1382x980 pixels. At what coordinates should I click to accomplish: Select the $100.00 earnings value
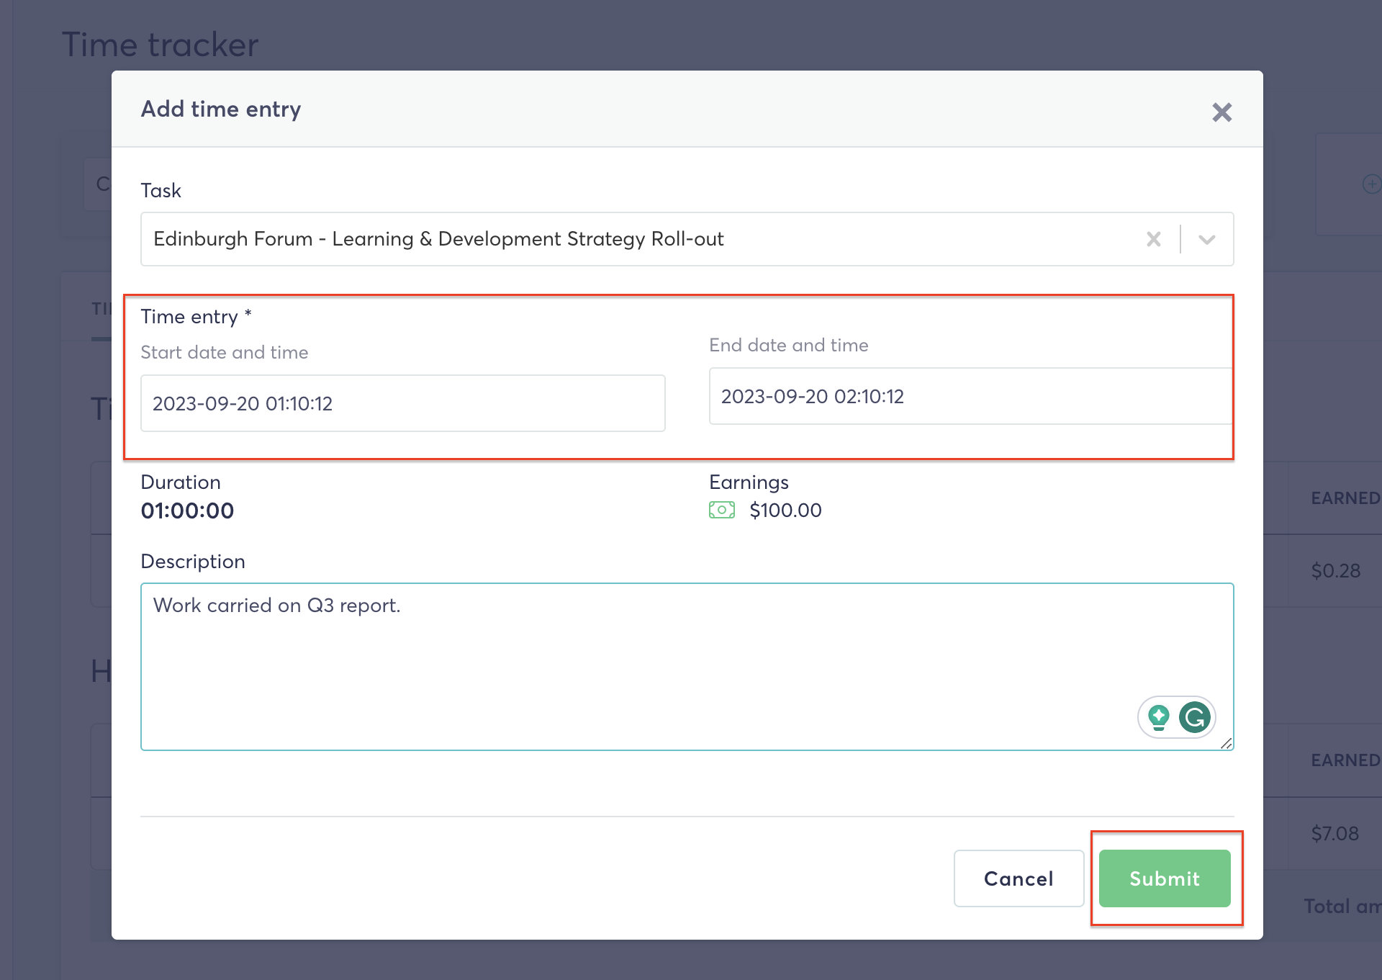coord(785,510)
